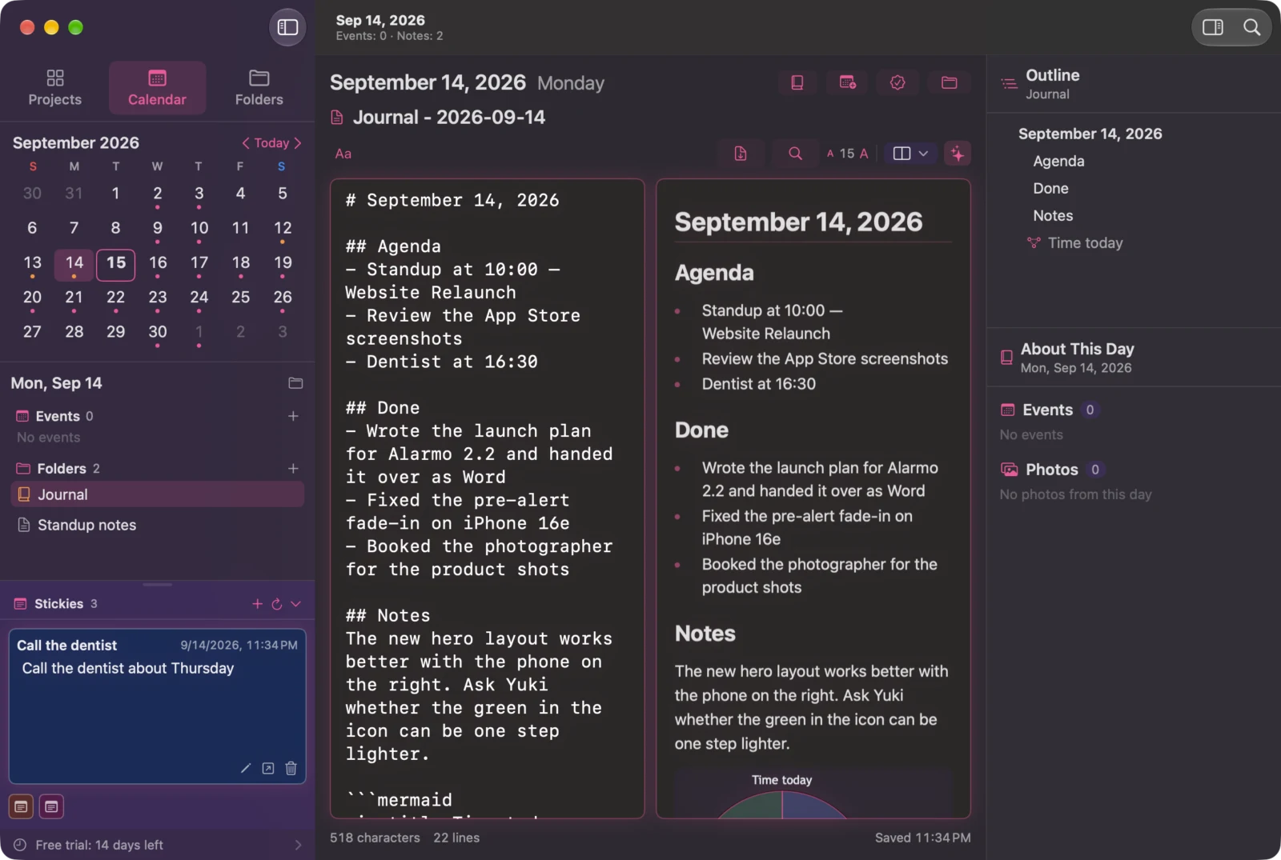The image size is (1281, 860).
Task: Increase the editor font size
Action: [x=864, y=154]
